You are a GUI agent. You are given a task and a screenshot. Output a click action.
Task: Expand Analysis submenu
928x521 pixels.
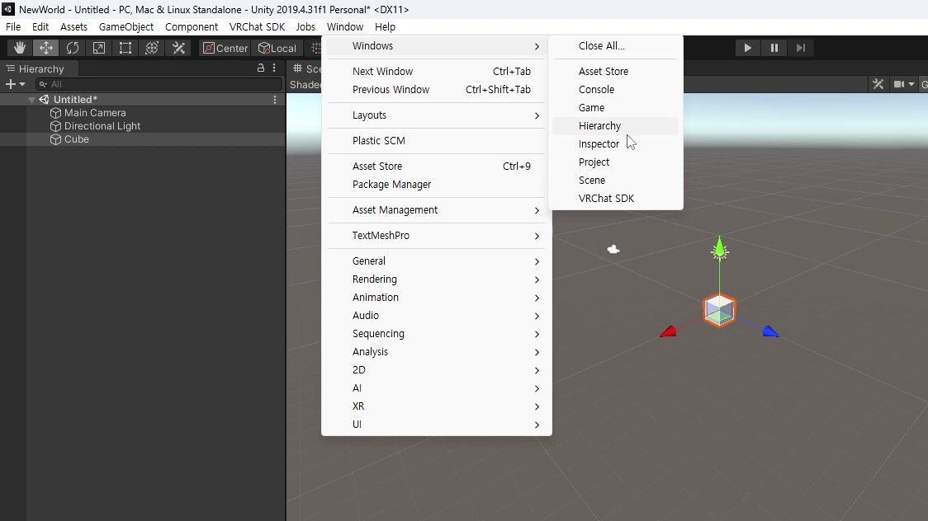(436, 351)
